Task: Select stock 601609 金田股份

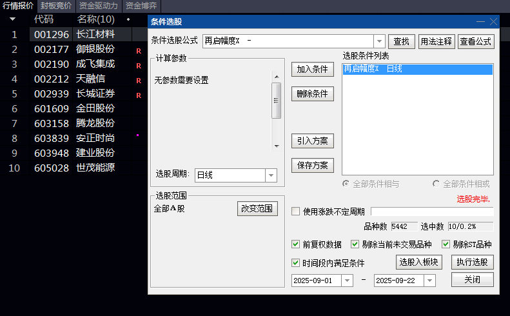Action: (74, 108)
